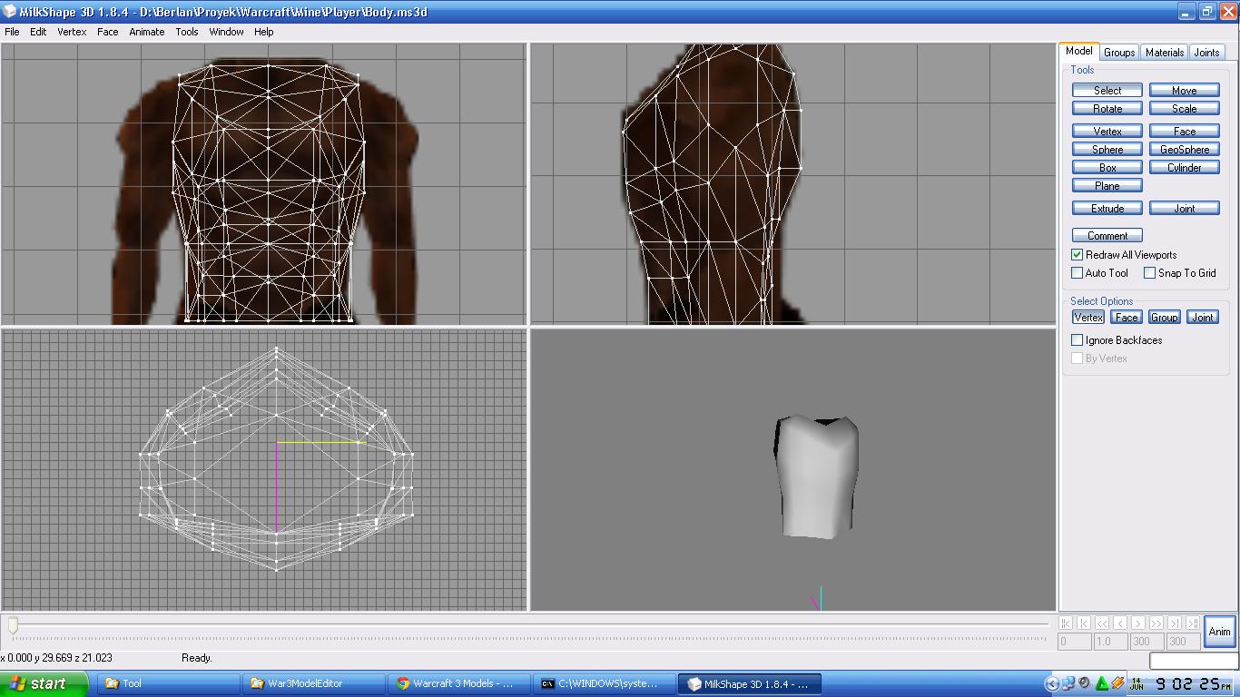Switch to the Materials tab

point(1165,53)
